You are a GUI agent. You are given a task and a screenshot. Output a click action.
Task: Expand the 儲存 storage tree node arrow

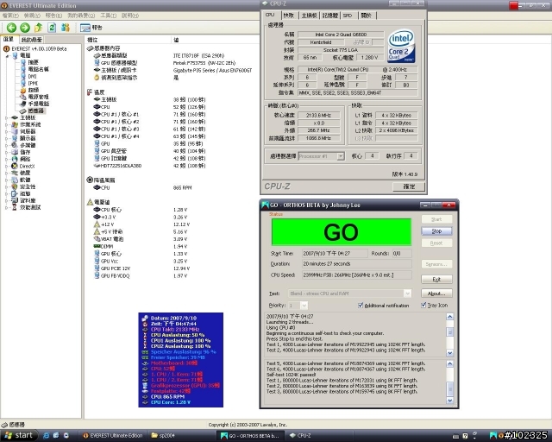(7, 152)
